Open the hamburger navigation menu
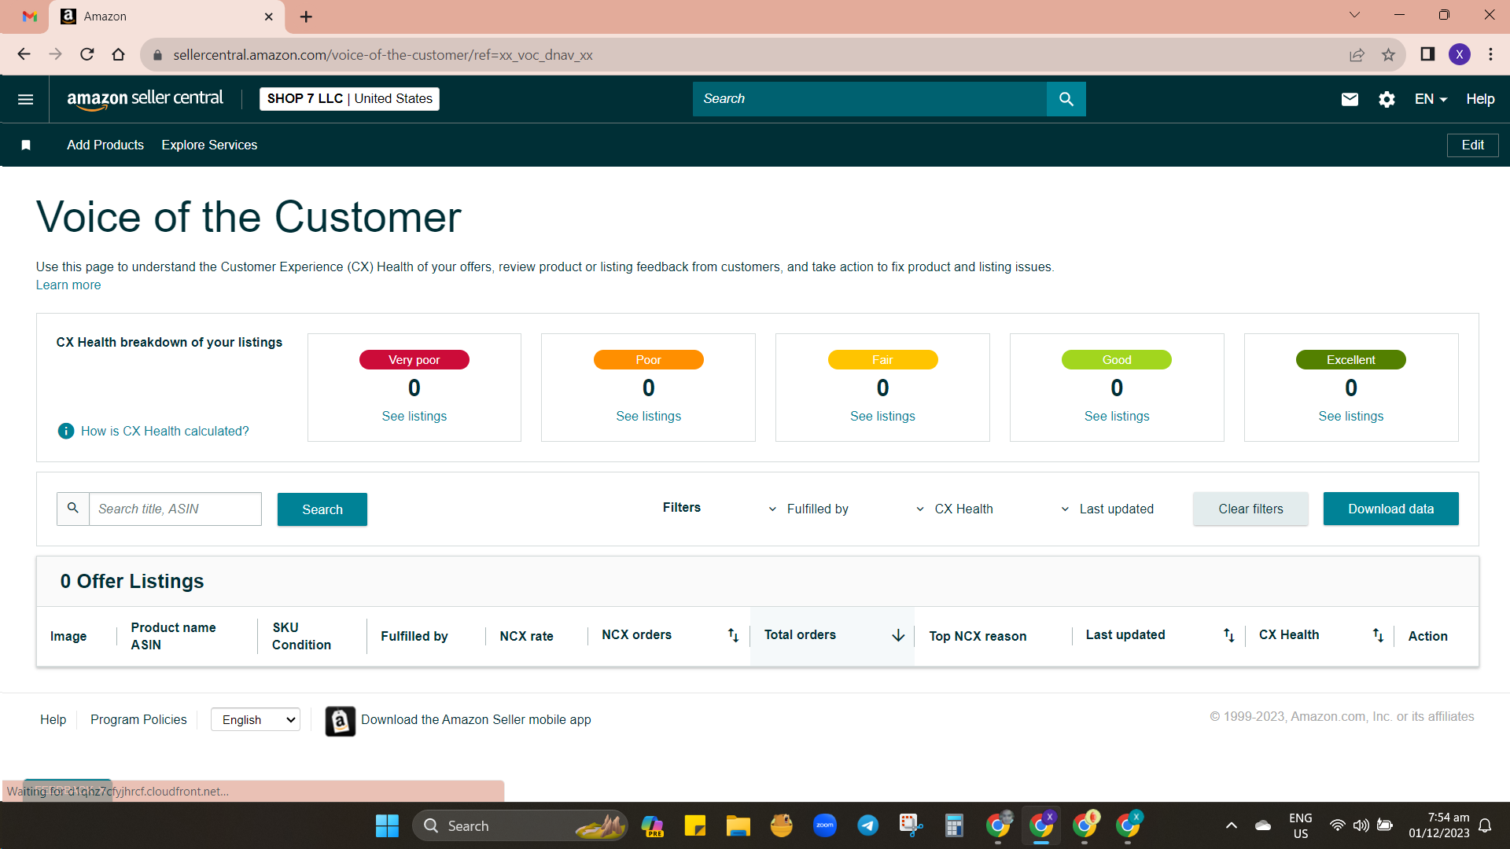Image resolution: width=1510 pixels, height=849 pixels. (25, 99)
